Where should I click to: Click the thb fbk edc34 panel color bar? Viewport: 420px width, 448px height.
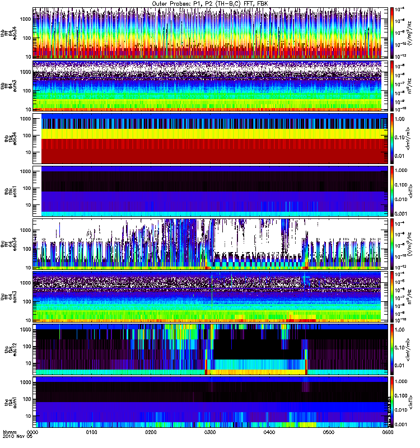click(x=392, y=138)
